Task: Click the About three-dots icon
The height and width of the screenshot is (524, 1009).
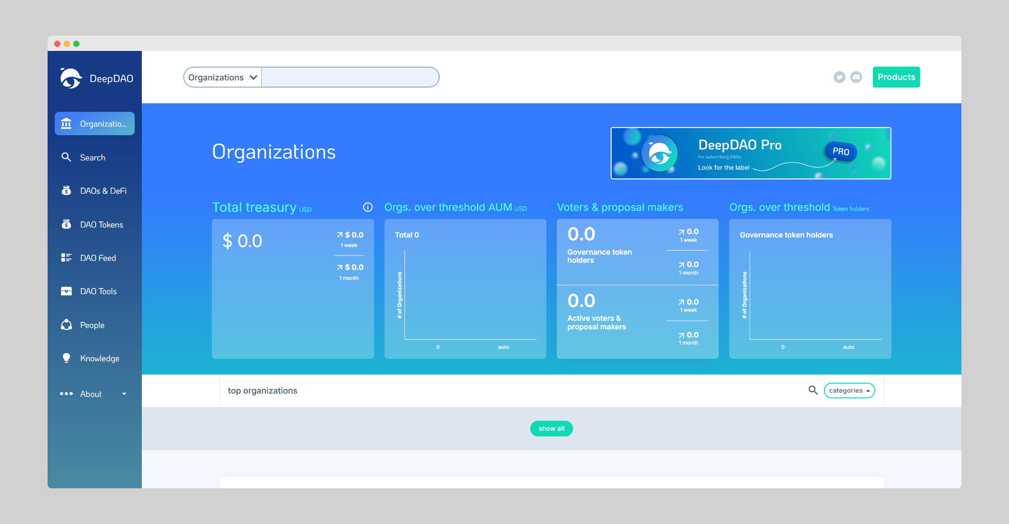Action: point(66,394)
